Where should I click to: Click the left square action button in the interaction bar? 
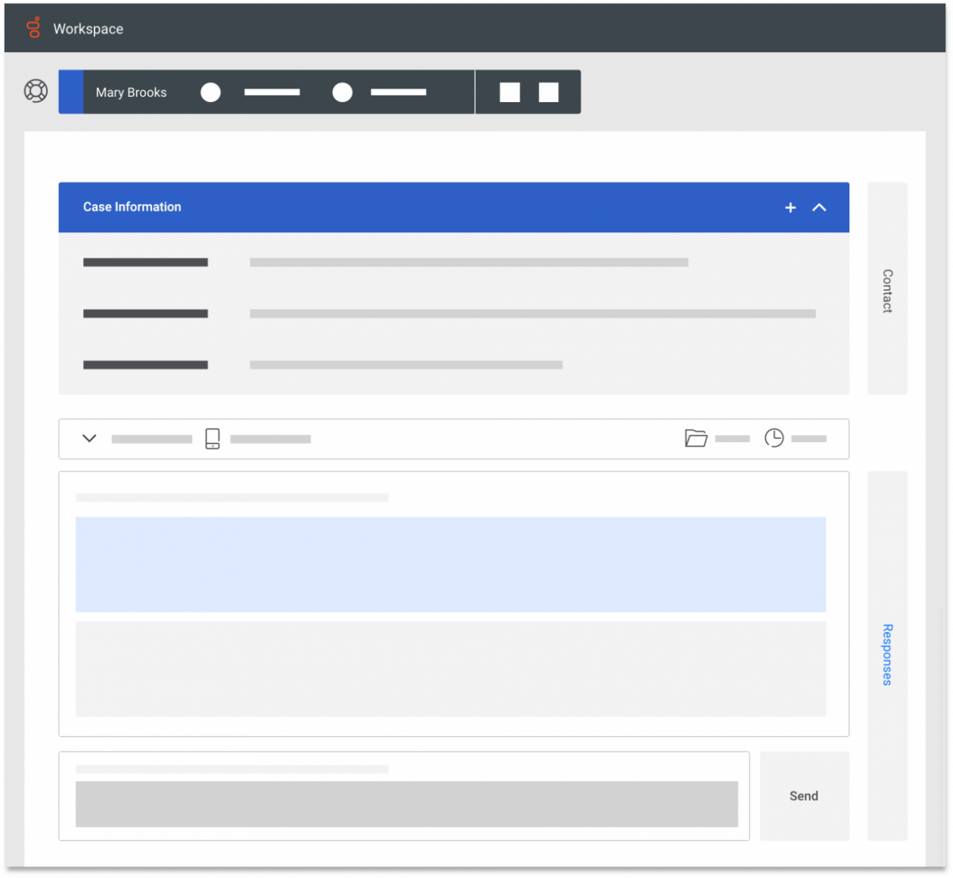509,91
